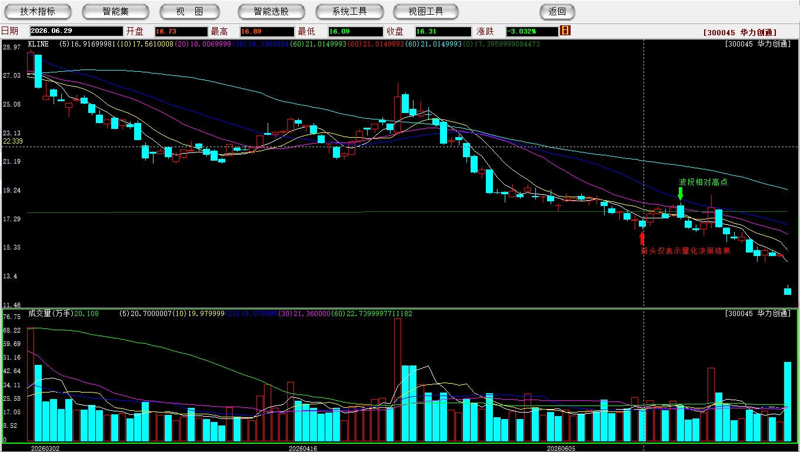Click the 智能集 button

click(x=115, y=11)
